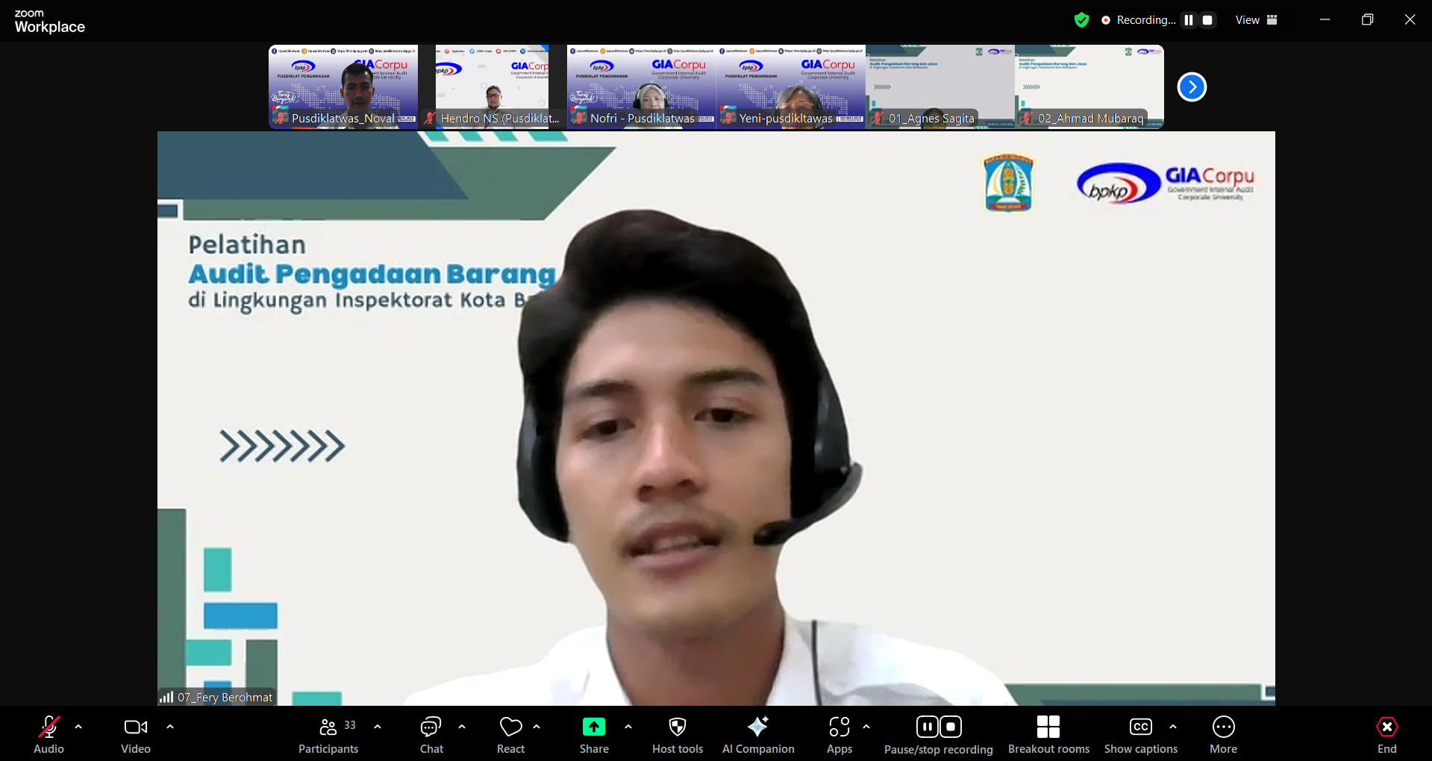Open the Apps panel

(839, 734)
